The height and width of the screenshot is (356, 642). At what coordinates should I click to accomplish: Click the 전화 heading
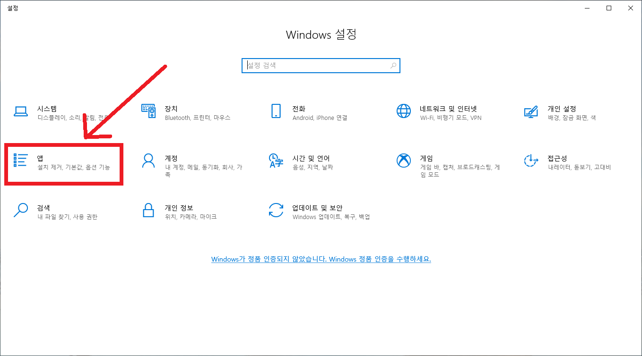tap(299, 109)
